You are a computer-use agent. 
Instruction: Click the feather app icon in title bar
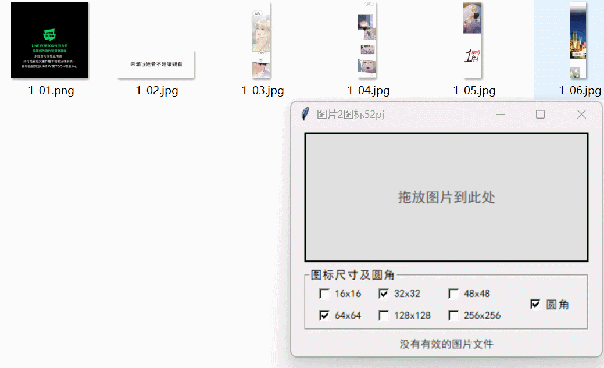(x=305, y=114)
